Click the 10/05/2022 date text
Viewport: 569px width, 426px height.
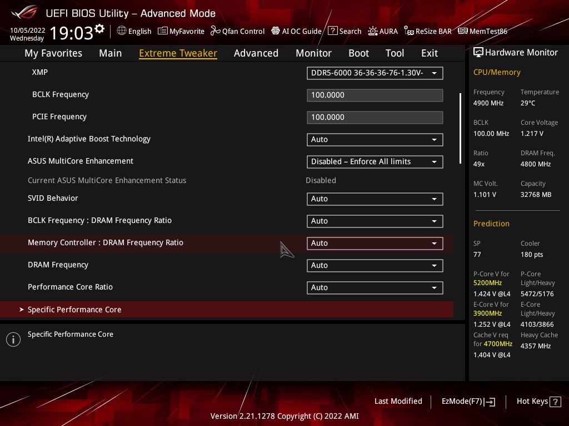28,31
